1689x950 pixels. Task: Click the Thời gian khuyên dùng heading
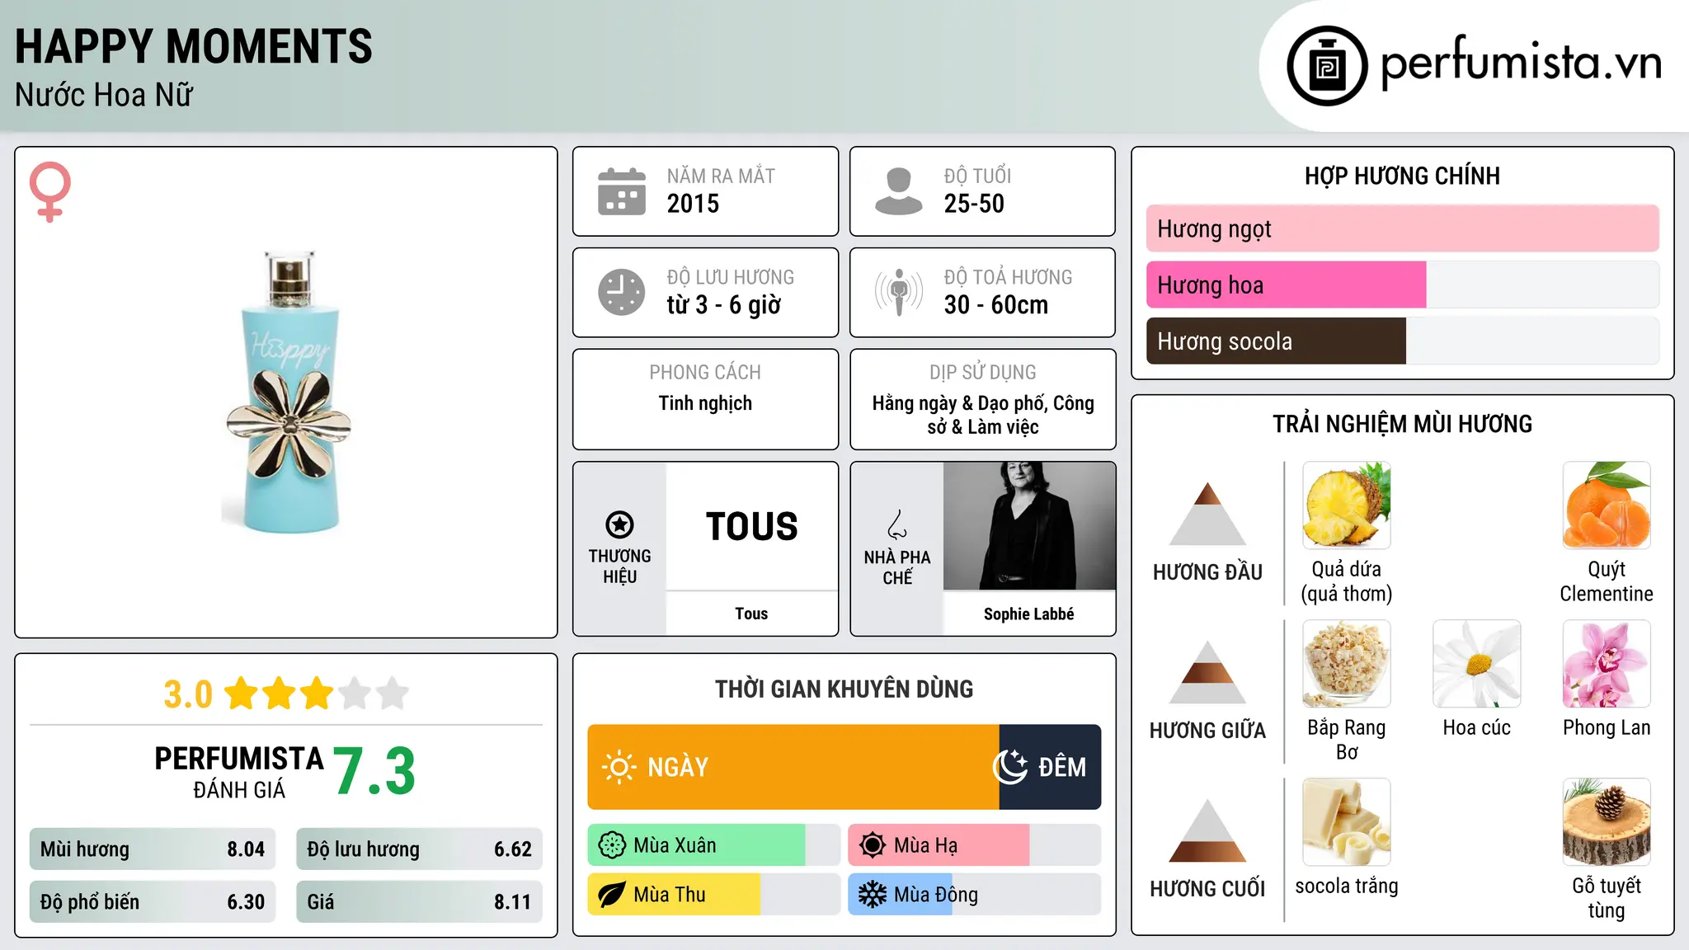(x=844, y=689)
